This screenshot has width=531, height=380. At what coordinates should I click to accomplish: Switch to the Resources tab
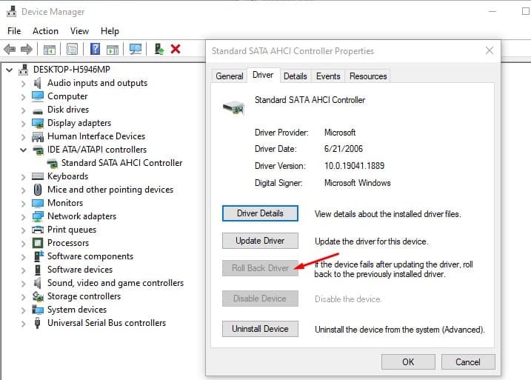(x=368, y=76)
